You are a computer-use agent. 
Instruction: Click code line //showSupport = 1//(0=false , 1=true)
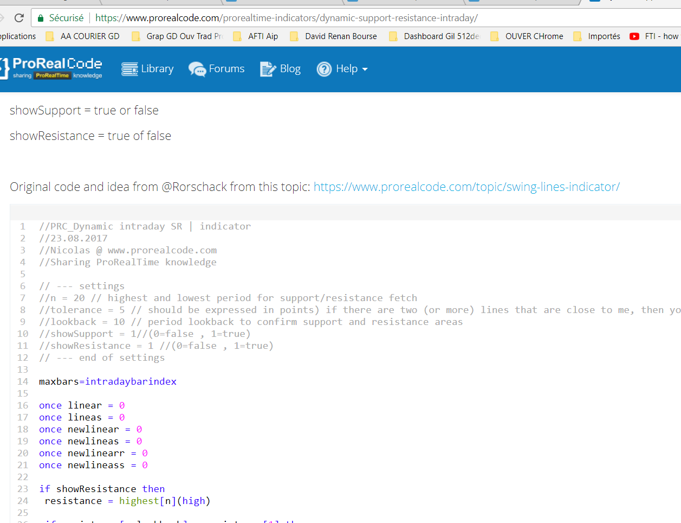tap(145, 334)
